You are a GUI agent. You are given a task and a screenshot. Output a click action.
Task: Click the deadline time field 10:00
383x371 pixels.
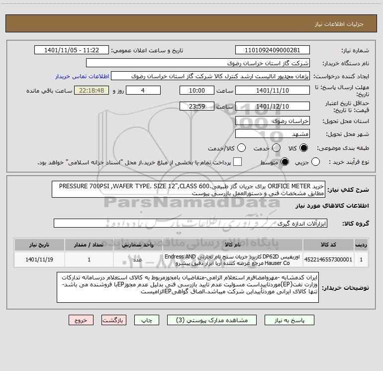coord(197,90)
